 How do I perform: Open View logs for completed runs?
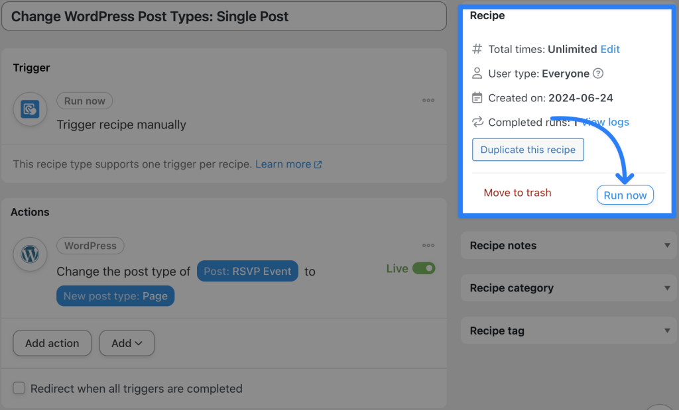pyautogui.click(x=605, y=122)
